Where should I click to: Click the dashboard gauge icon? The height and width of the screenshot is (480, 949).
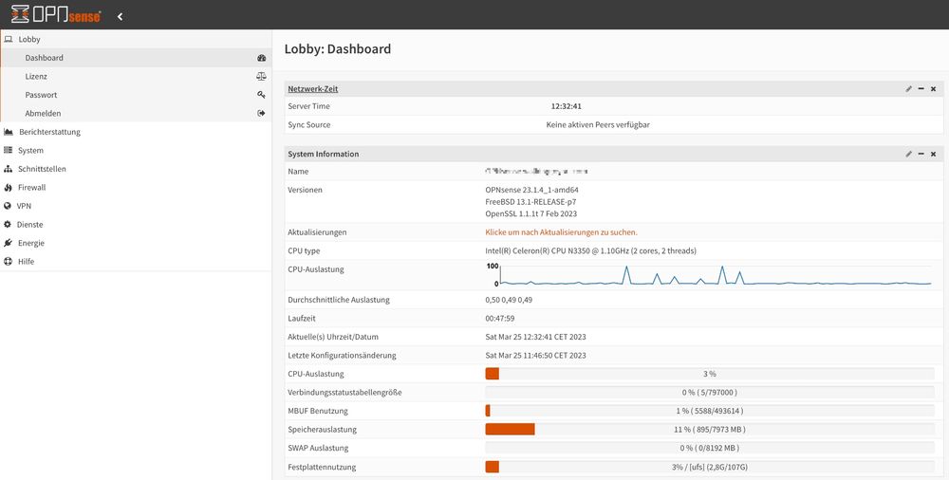[x=262, y=58]
